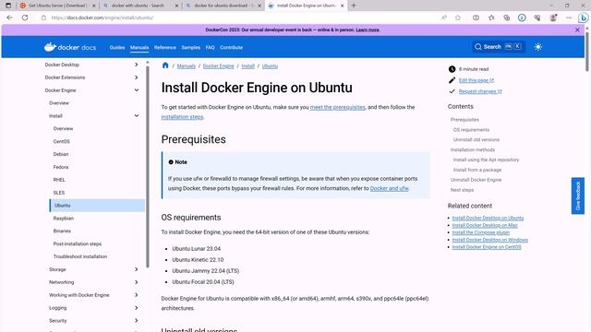Click the Manuals breadcrumb link

pos(187,65)
